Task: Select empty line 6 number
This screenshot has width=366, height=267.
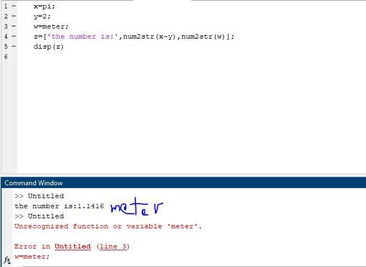Action: [x=6, y=57]
